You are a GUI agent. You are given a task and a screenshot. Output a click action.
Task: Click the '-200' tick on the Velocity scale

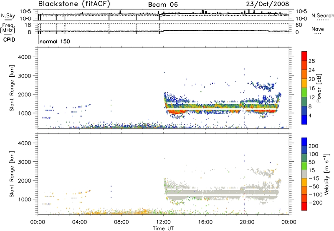(x=316, y=203)
